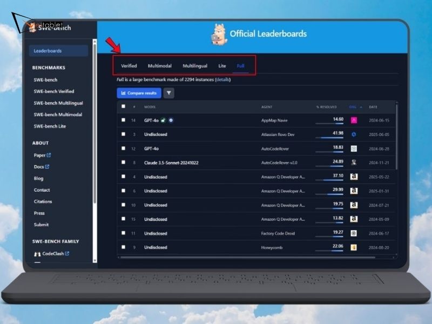Switch to the Verified tab
Image resolution: width=432 pixels, height=324 pixels.
129,66
